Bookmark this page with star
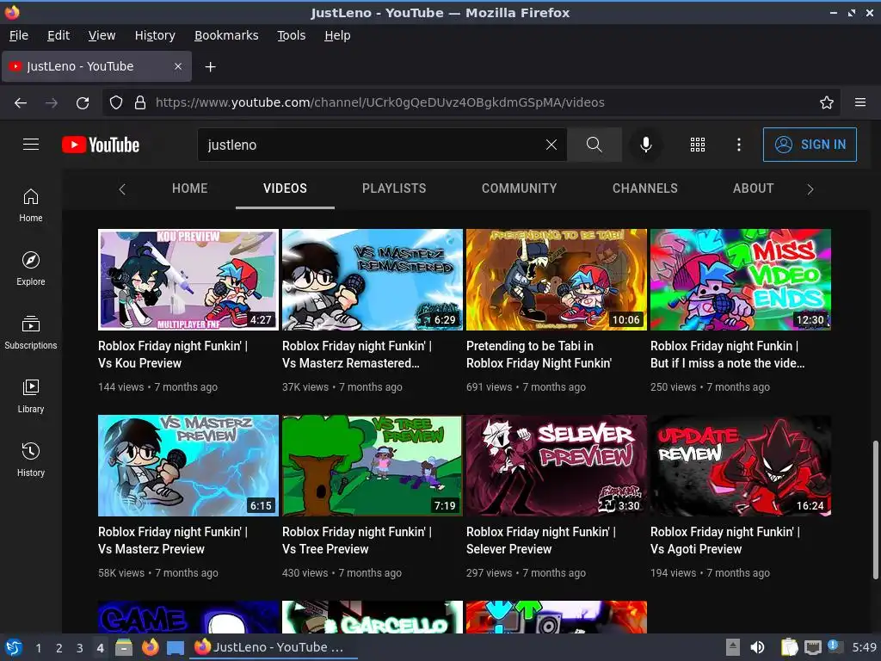The height and width of the screenshot is (661, 881). coord(827,102)
